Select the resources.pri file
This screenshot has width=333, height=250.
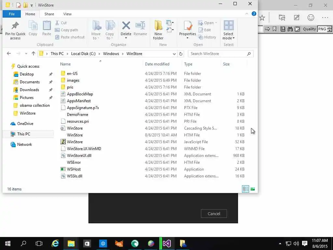click(x=78, y=121)
